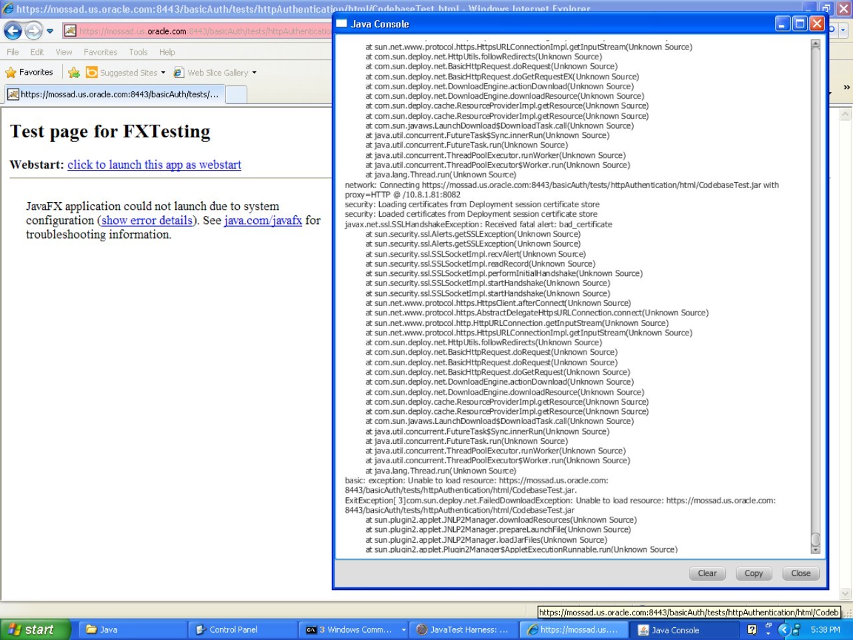Follow the 'show error details' link
The width and height of the screenshot is (853, 640).
click(147, 221)
